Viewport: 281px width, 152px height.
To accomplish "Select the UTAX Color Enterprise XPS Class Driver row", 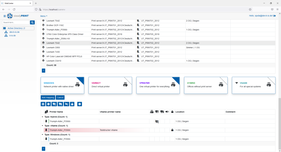I will tap(158, 34).
